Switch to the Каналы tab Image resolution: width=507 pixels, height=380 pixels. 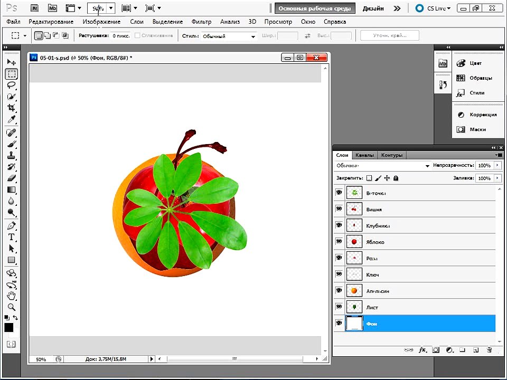click(x=364, y=155)
